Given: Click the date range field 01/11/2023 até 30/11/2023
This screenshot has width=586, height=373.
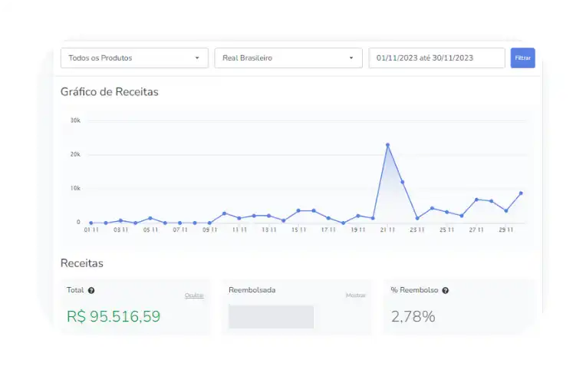Looking at the screenshot, I should click(436, 58).
